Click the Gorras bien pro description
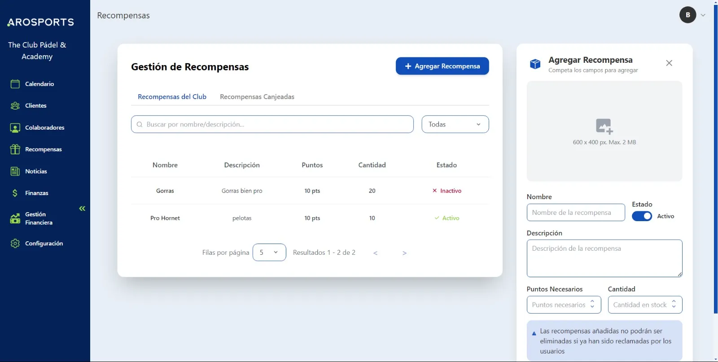 coord(242,191)
